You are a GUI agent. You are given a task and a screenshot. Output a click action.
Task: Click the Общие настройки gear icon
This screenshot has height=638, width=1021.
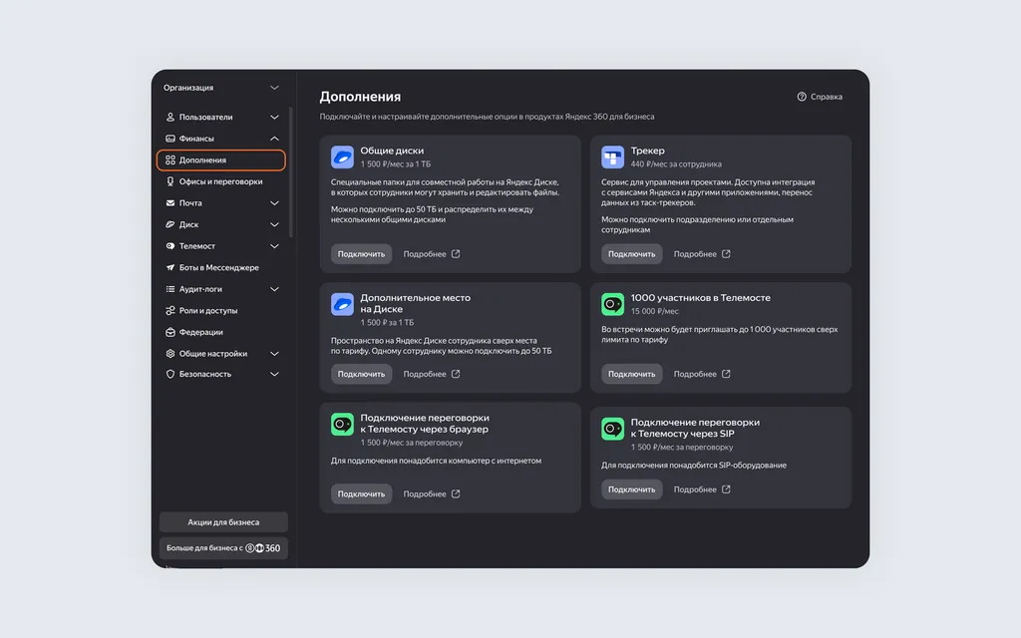click(x=170, y=354)
